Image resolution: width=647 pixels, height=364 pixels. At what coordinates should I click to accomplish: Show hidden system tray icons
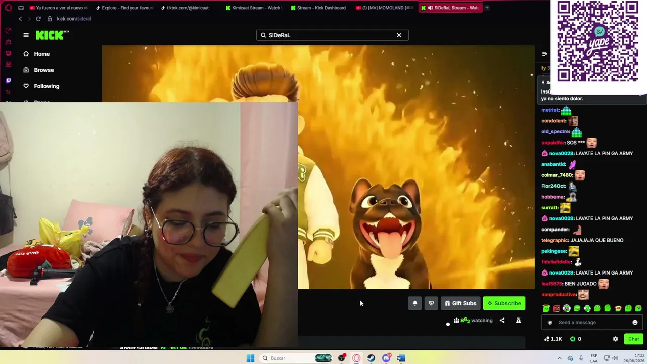tap(560, 358)
